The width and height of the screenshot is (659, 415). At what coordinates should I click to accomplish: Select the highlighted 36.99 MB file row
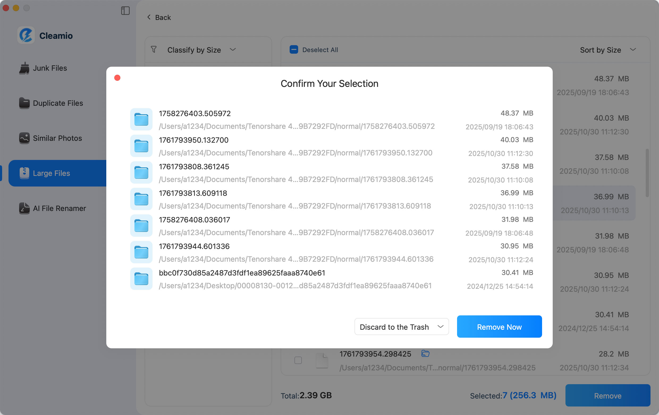click(x=594, y=203)
